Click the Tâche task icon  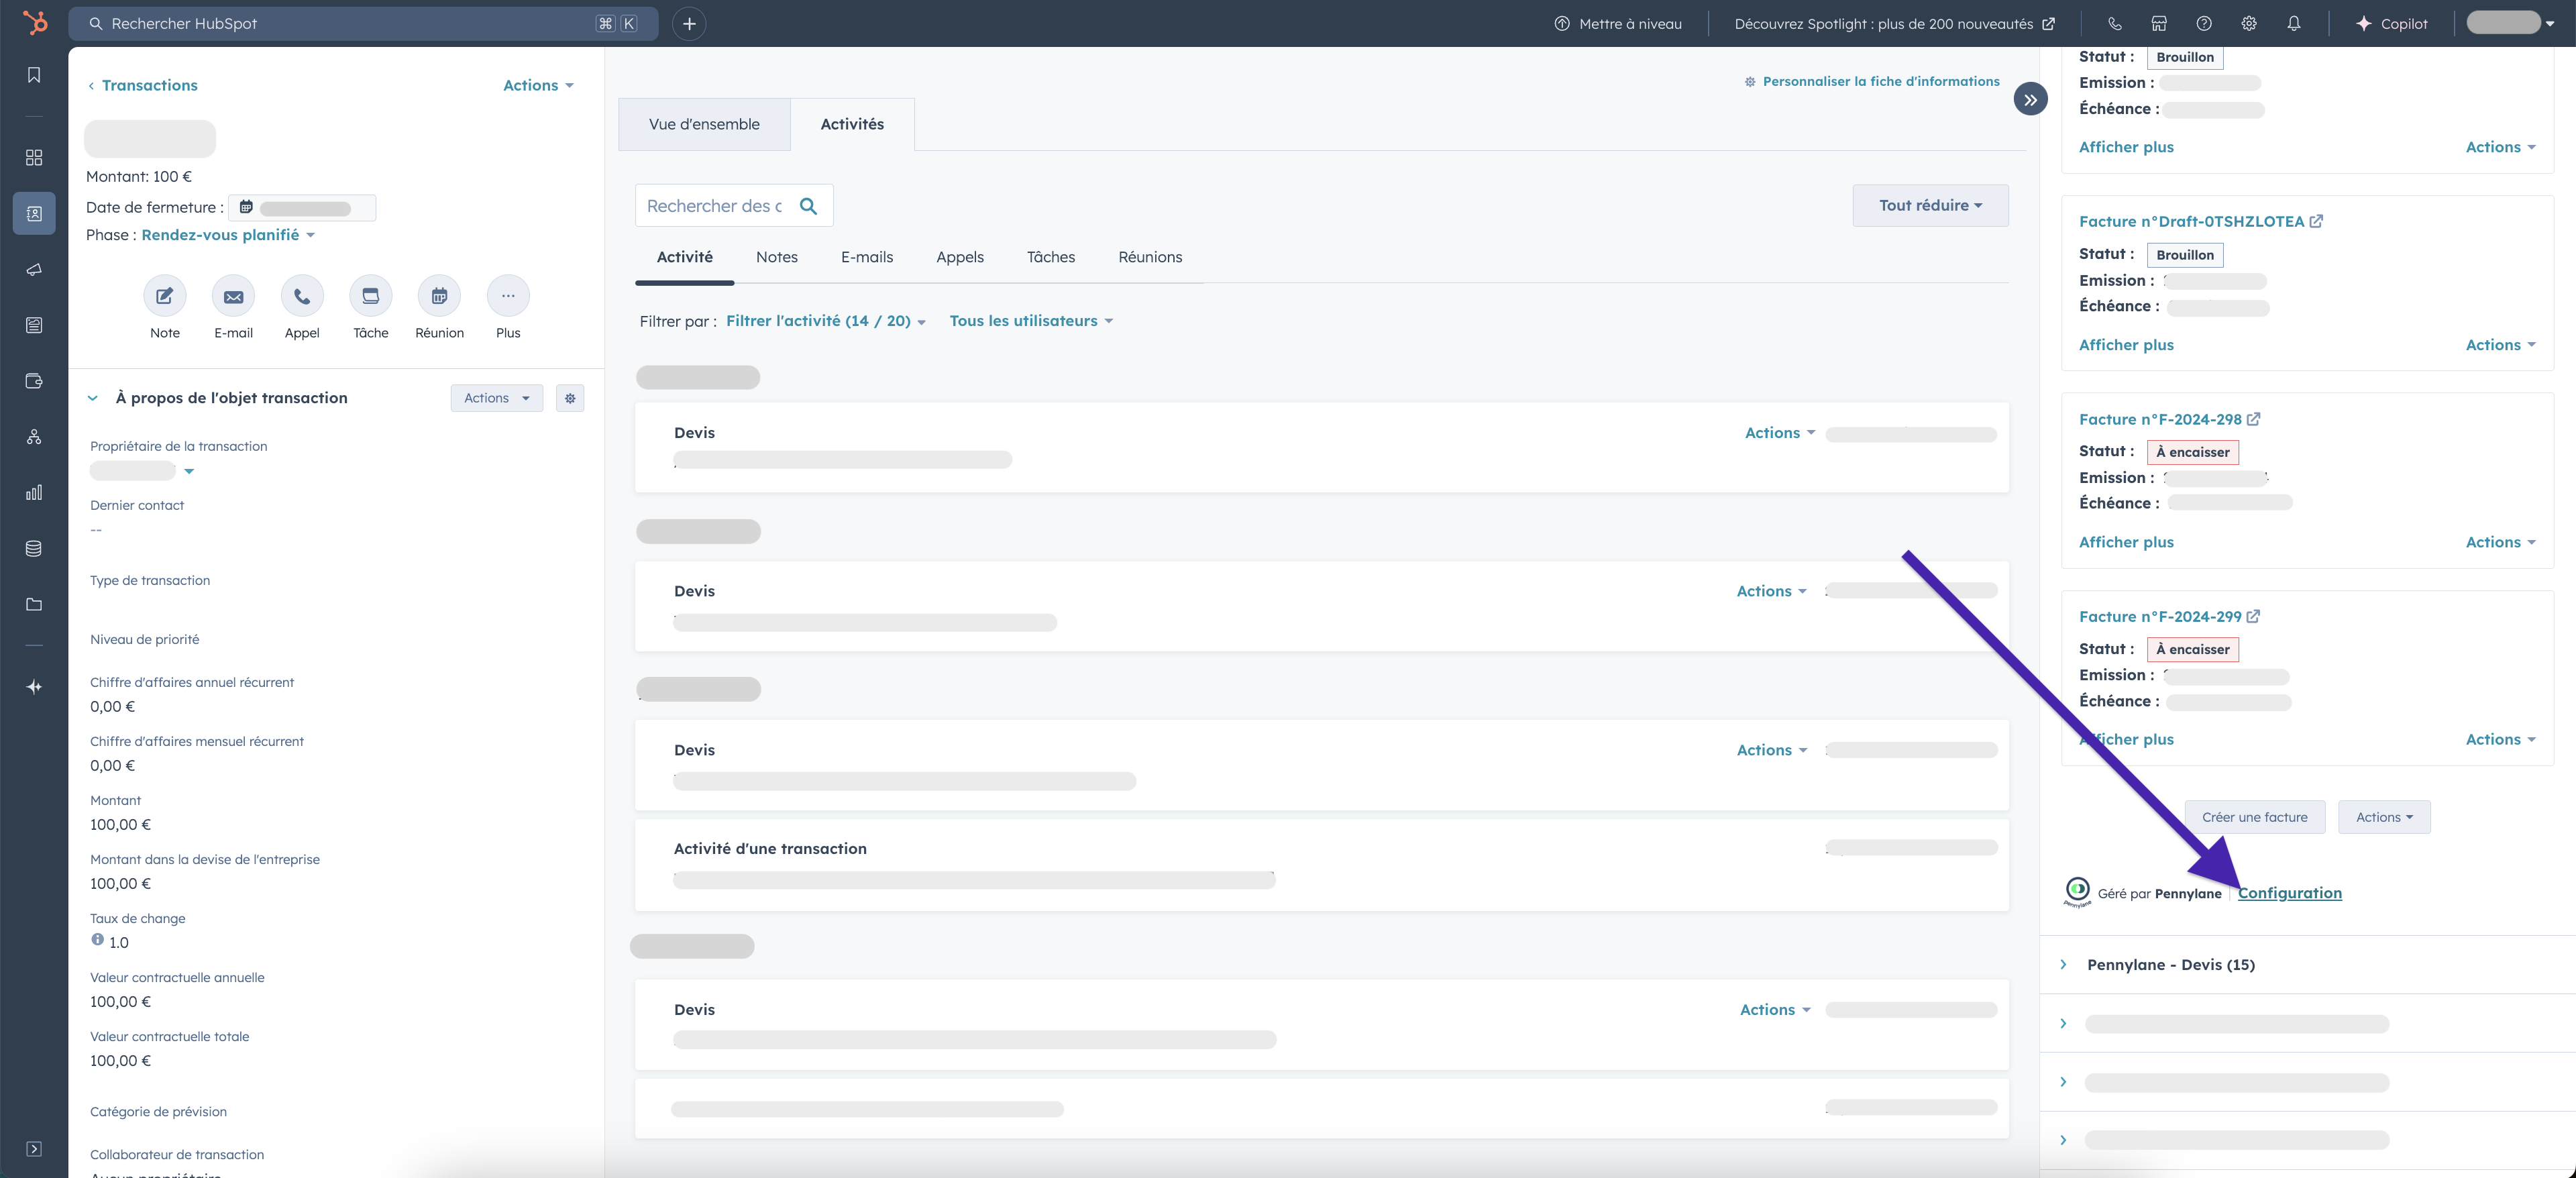370,296
